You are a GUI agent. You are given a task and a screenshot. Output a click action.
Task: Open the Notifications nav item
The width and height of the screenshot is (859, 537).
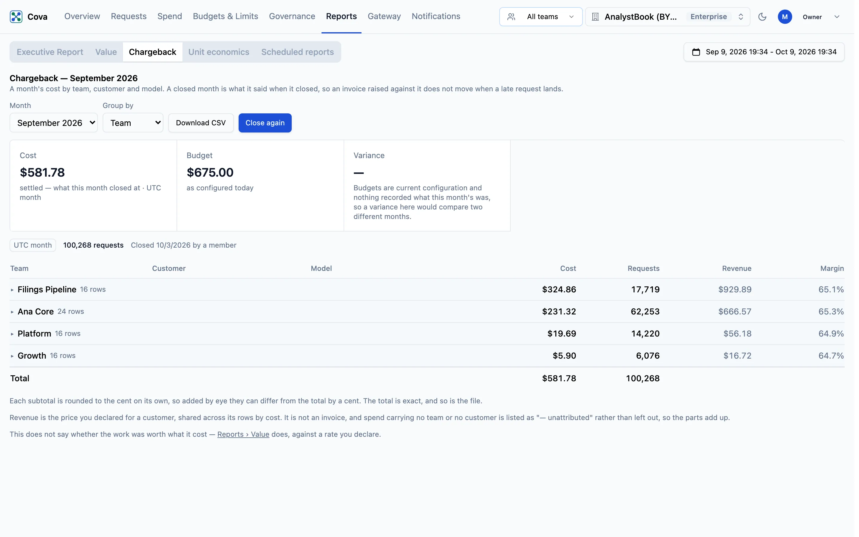point(435,16)
